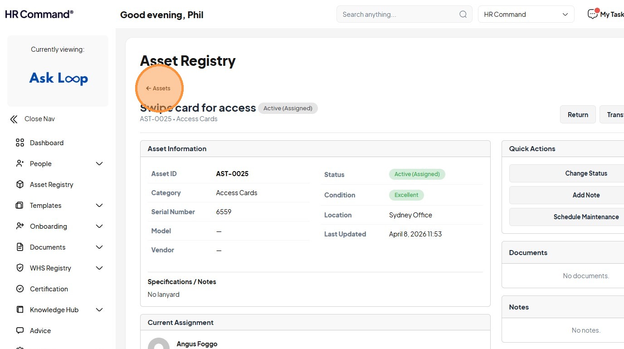This screenshot has height=349, width=624.
Task: Open Documents in the sidebar menu
Action: pyautogui.click(x=48, y=247)
